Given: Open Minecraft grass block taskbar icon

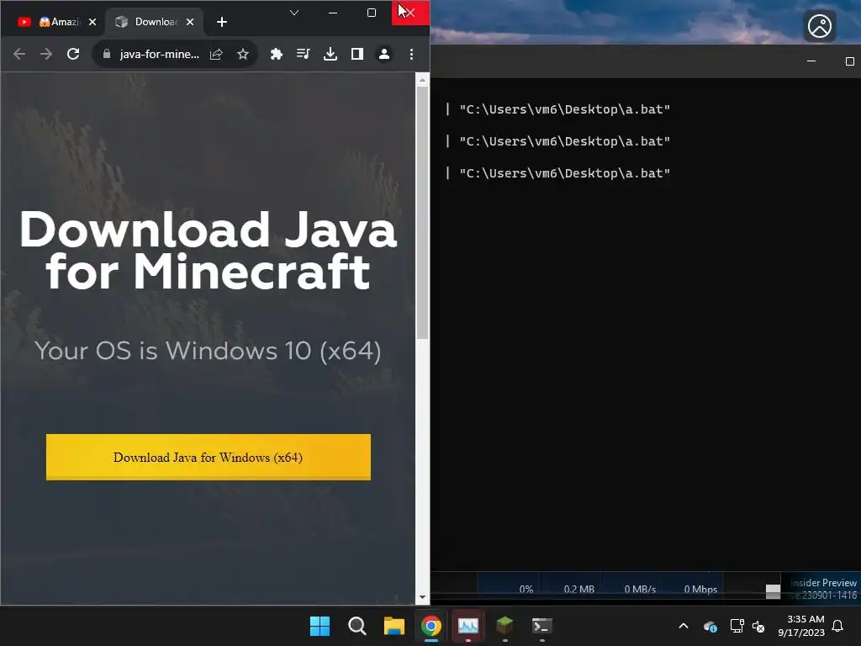Looking at the screenshot, I should pyautogui.click(x=504, y=625).
